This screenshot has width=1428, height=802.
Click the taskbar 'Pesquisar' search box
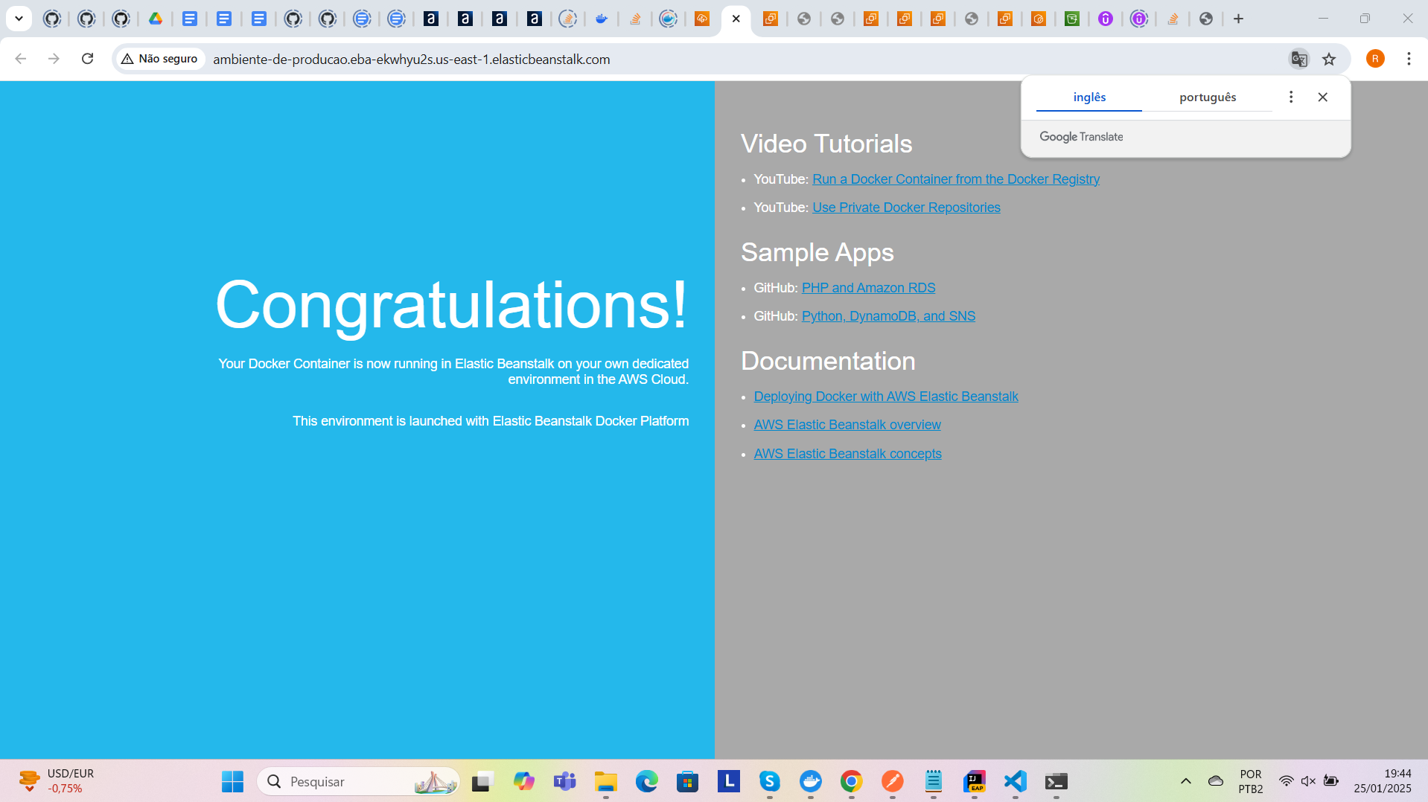(x=359, y=781)
